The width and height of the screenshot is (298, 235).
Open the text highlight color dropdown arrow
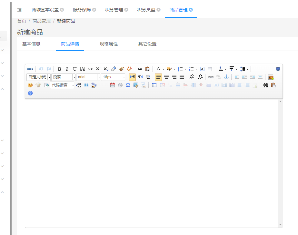174,69
